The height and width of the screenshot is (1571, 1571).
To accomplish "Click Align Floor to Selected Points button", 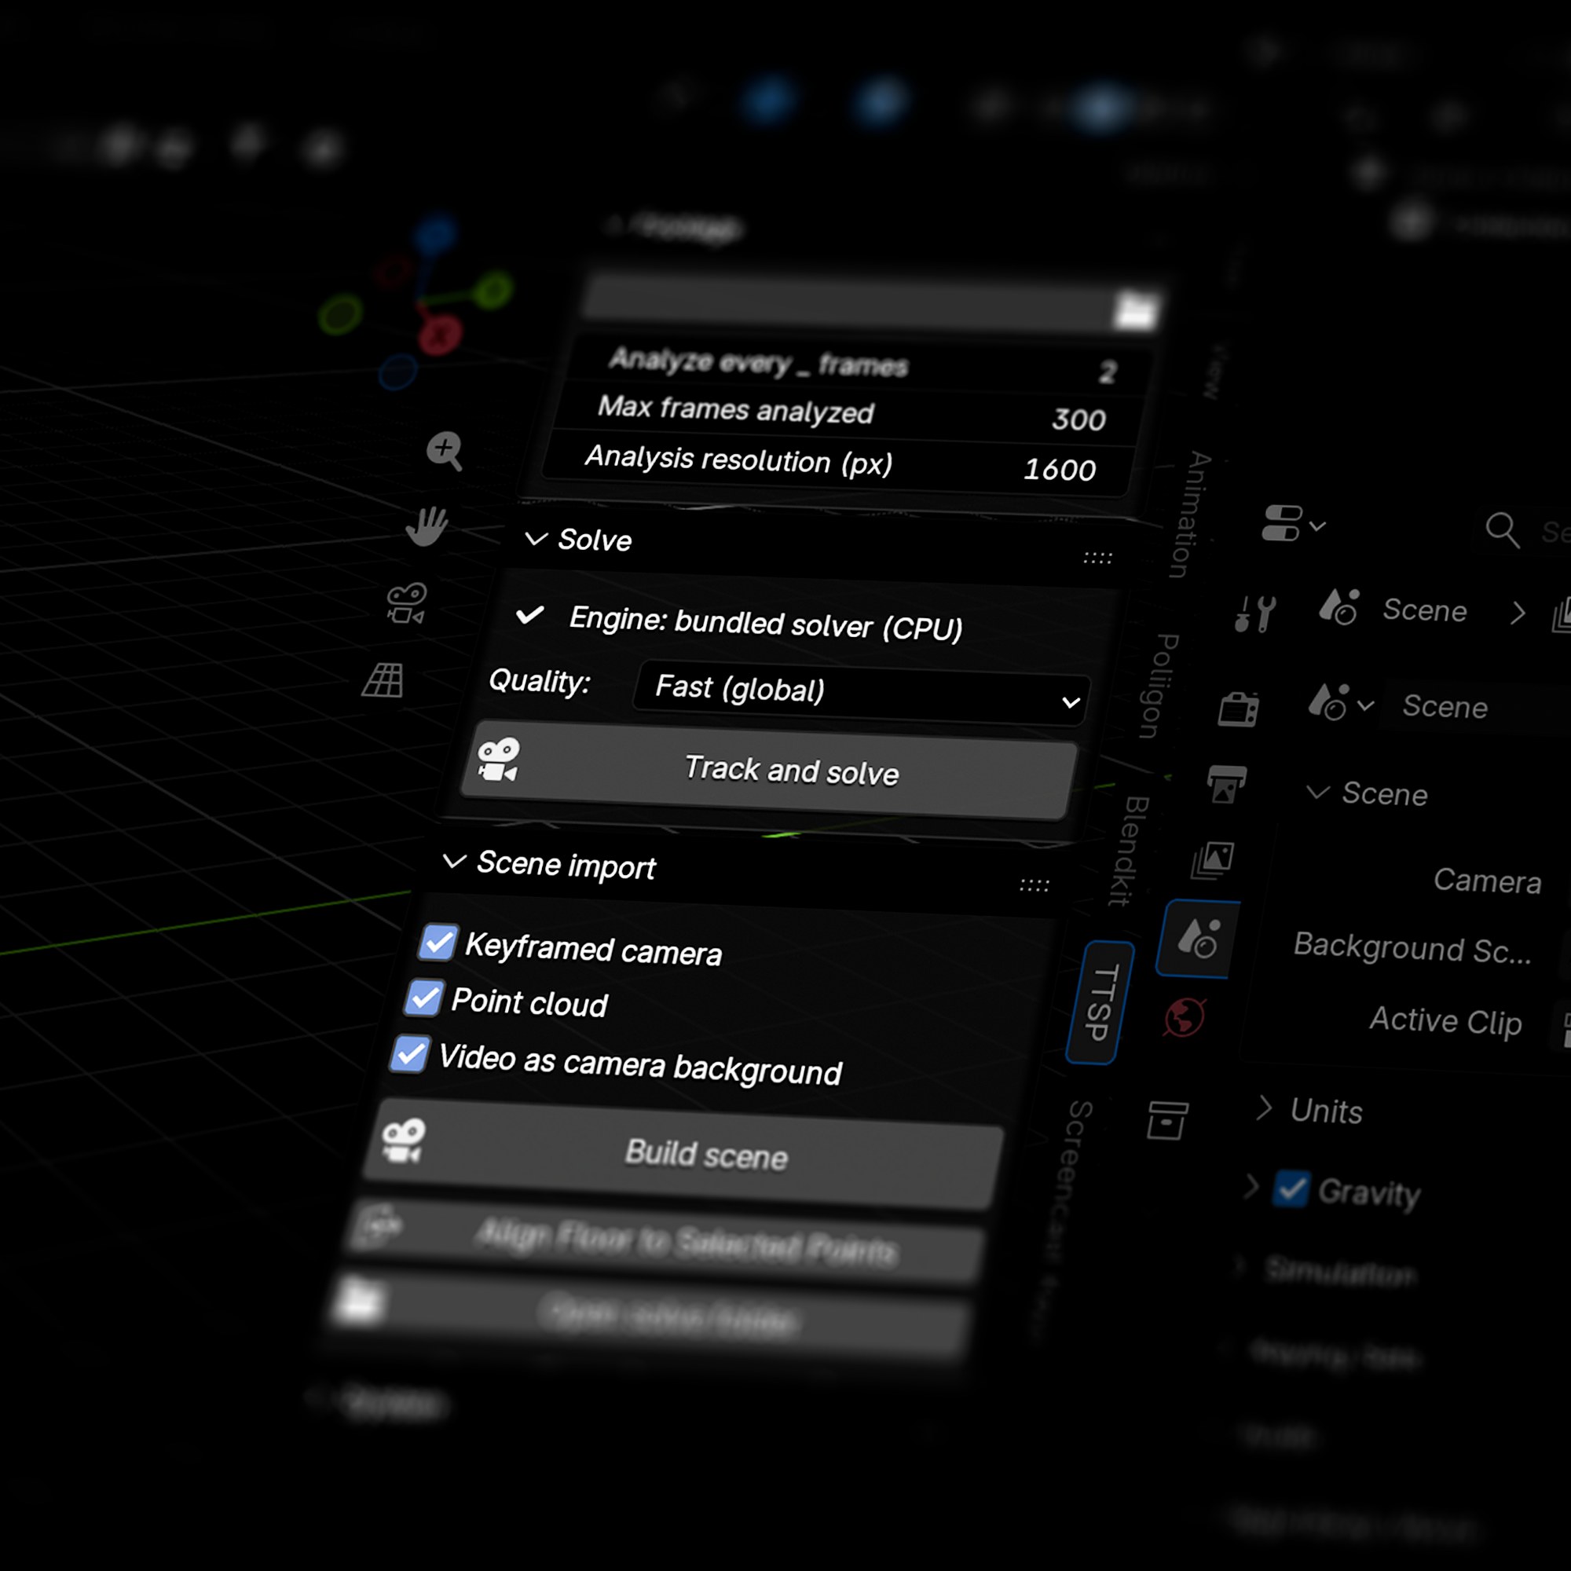I will click(x=667, y=1240).
